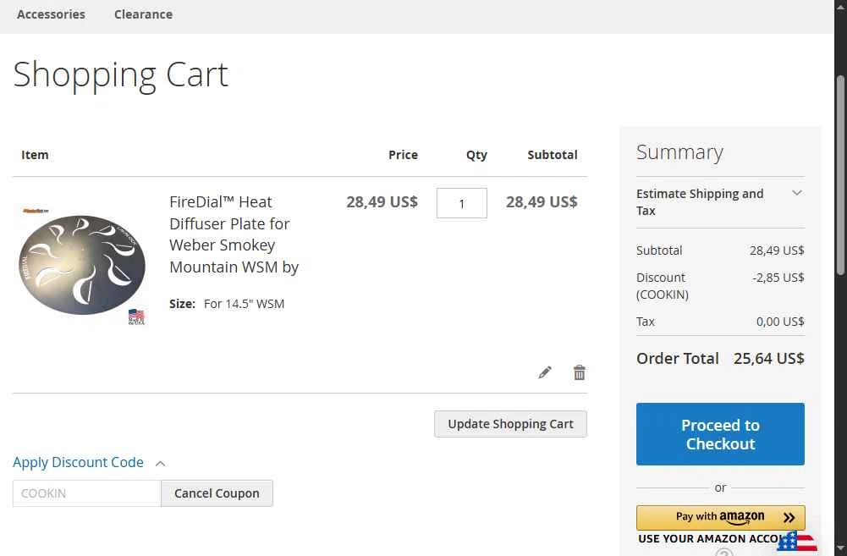This screenshot has width=847, height=556.
Task: Click the Cancel Coupon button
Action: [217, 493]
